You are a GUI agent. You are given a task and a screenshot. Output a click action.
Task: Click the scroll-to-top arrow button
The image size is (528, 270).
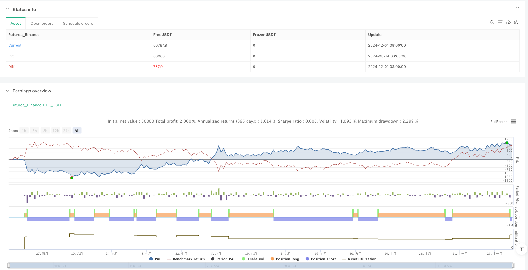click(521, 249)
